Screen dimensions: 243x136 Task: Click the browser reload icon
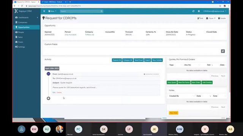[22, 6]
